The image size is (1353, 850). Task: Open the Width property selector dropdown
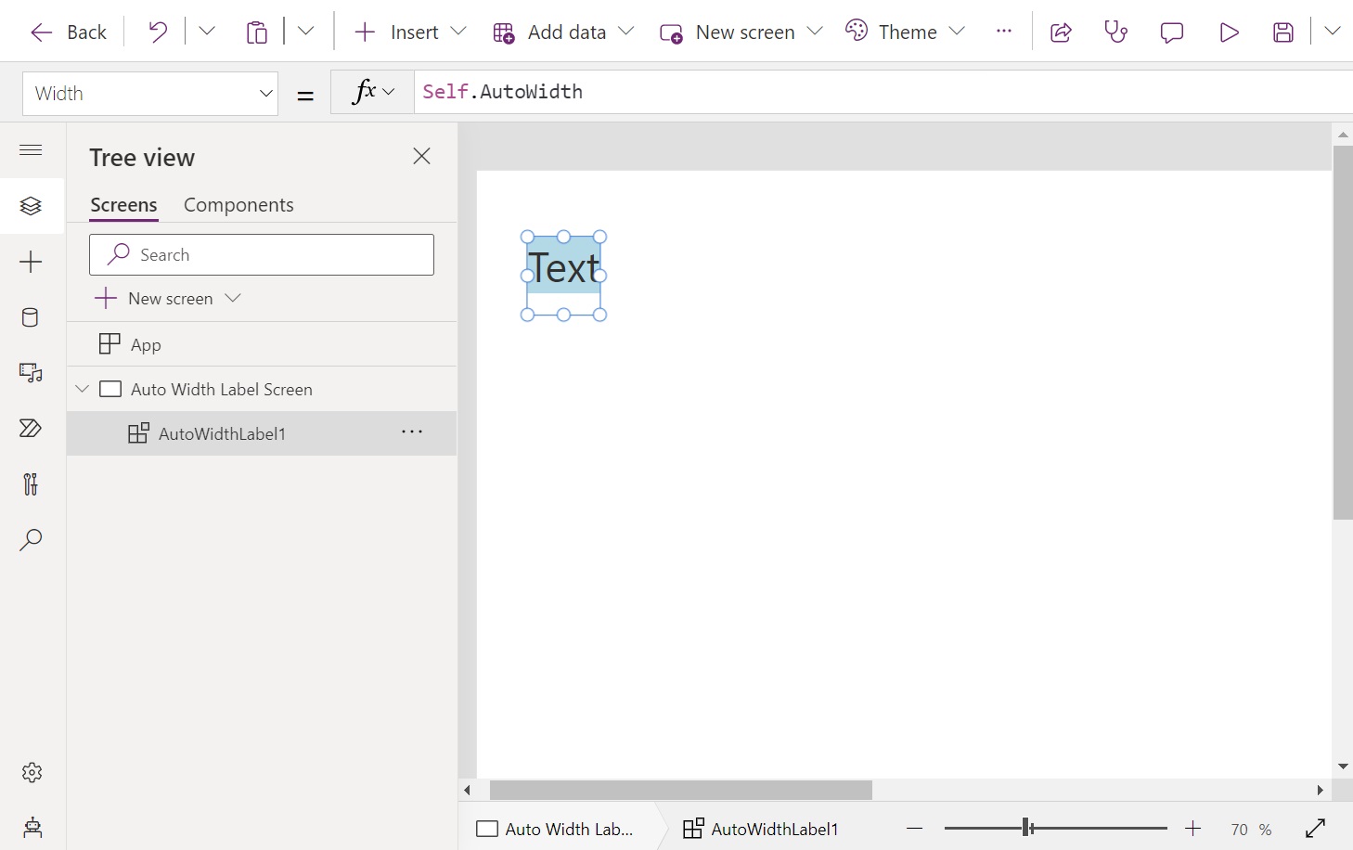pos(264,93)
